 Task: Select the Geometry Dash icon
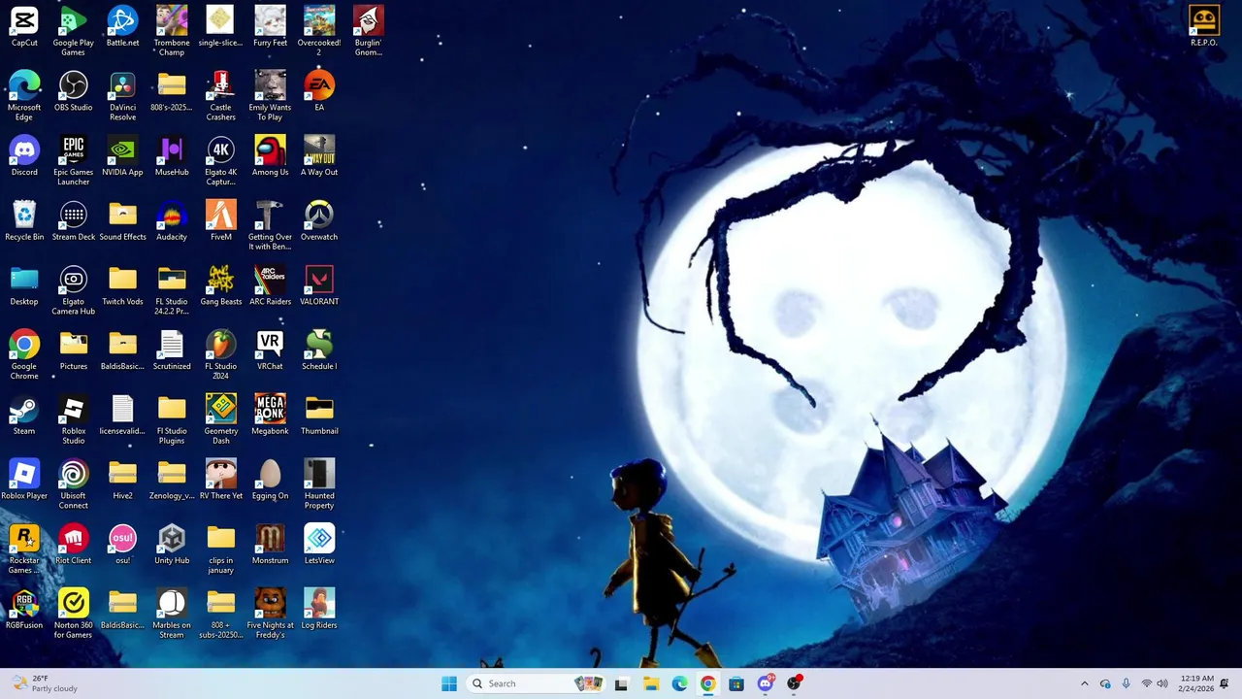[x=220, y=420]
